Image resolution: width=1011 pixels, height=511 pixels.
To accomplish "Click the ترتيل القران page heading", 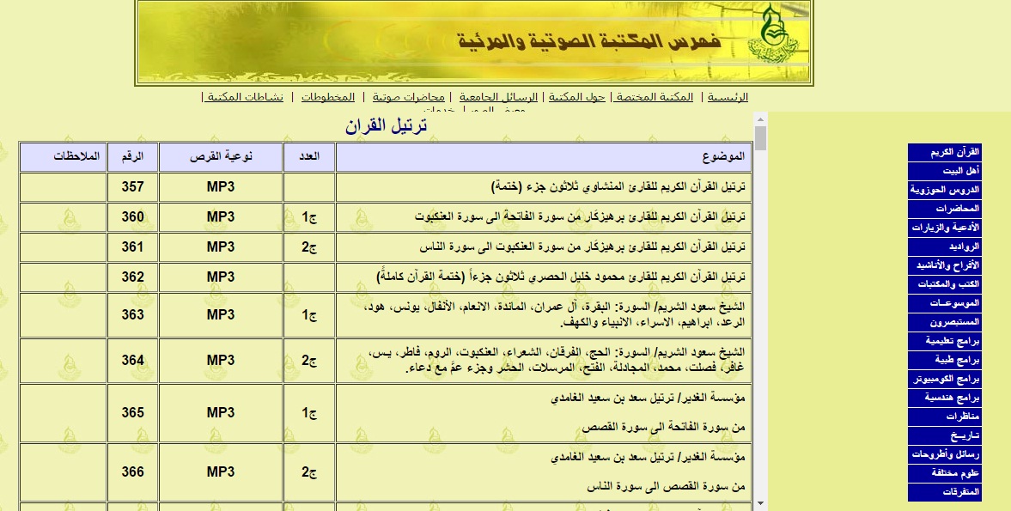I will [x=386, y=125].
